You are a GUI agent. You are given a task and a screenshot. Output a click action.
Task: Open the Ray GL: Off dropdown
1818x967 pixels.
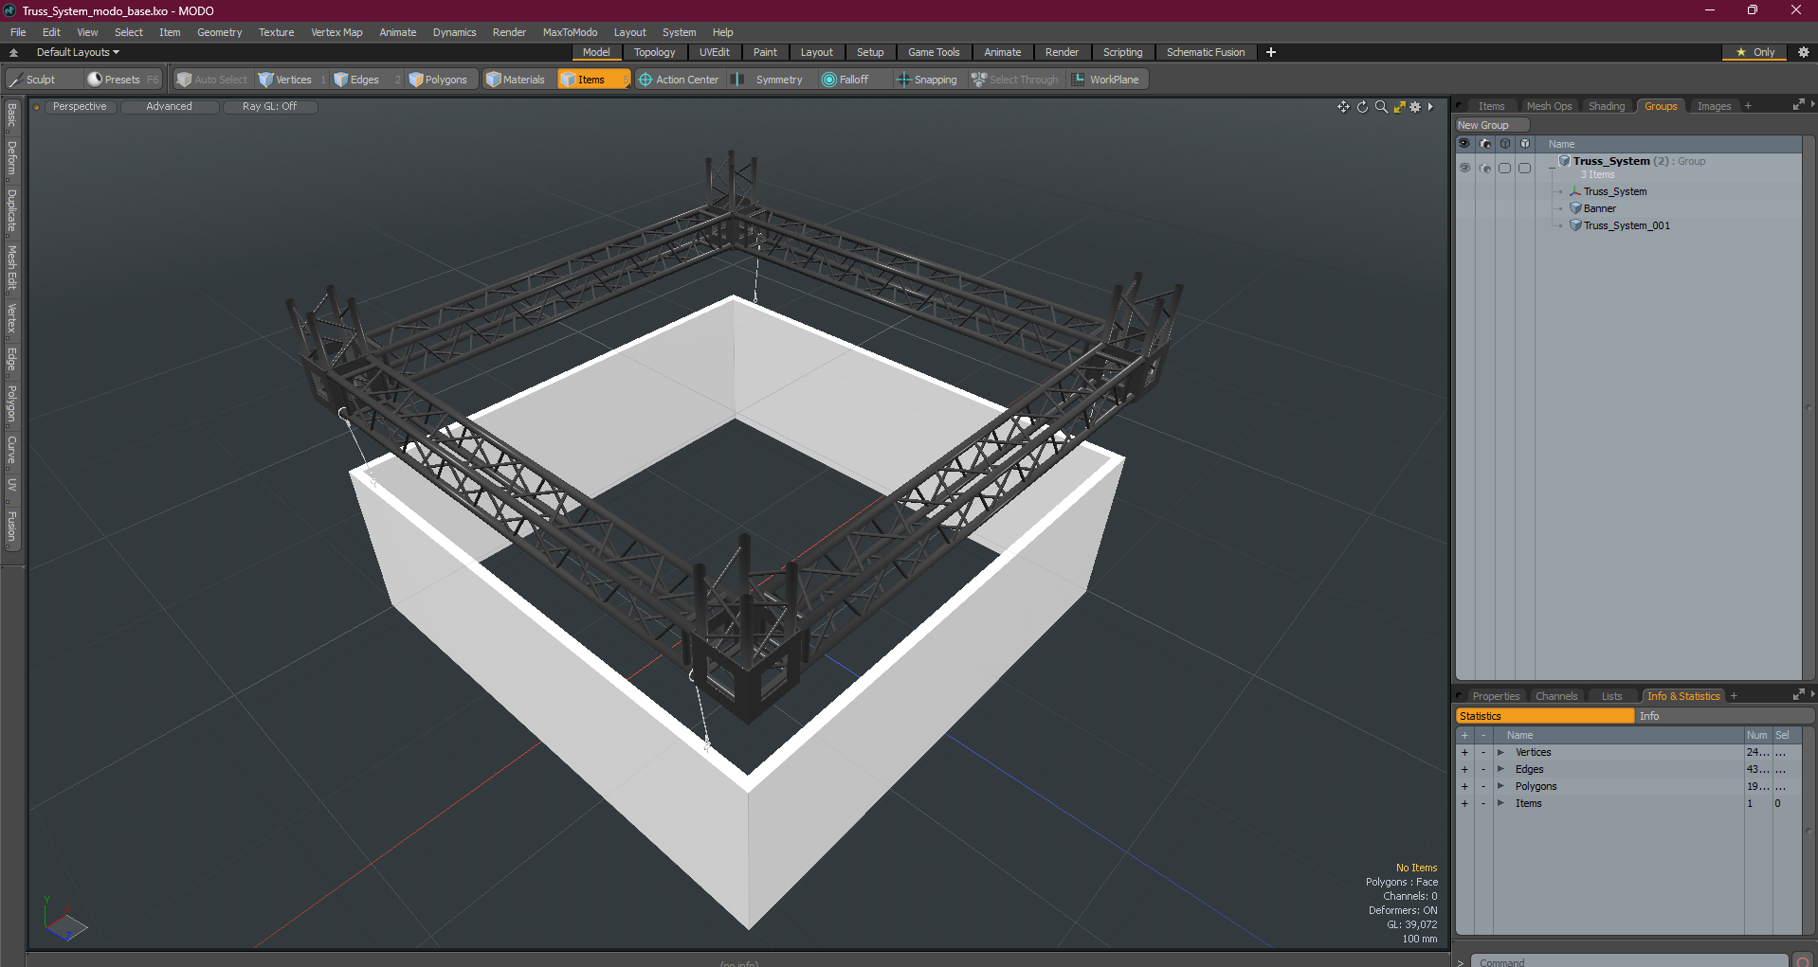coord(269,106)
